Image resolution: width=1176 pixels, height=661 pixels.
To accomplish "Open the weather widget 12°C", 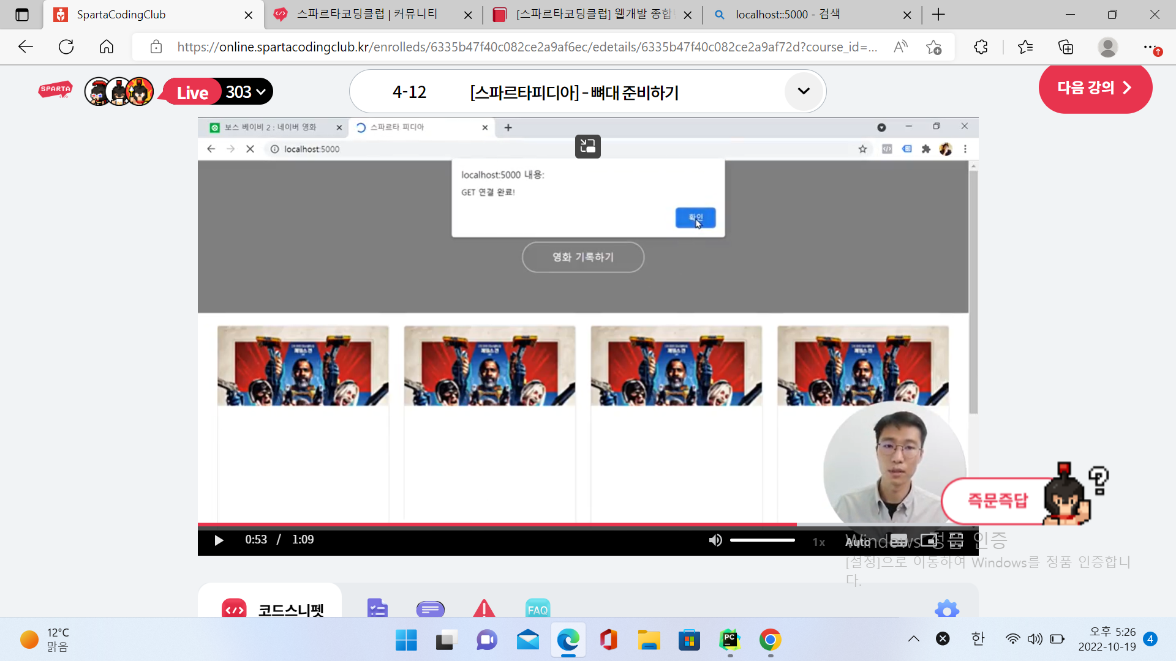I will (x=45, y=640).
